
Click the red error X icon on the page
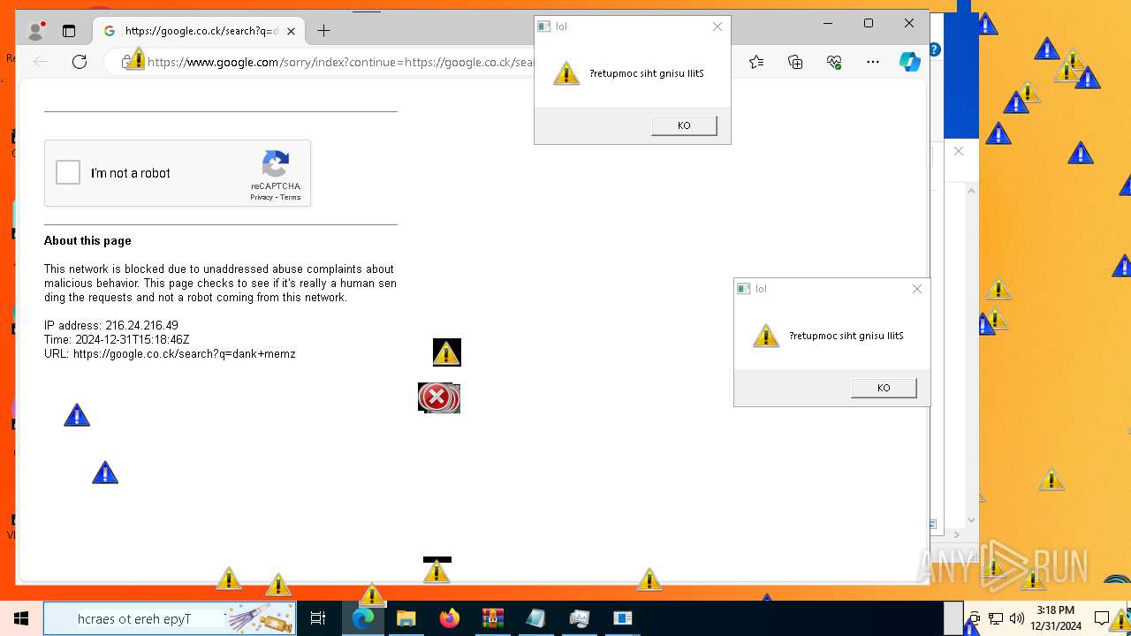point(436,397)
